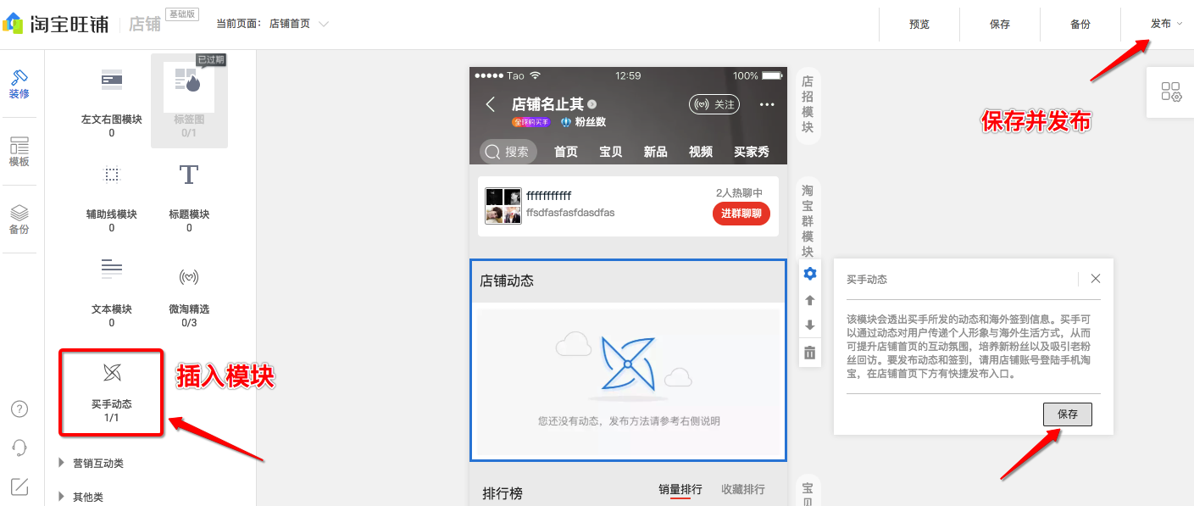Switch to the 收藏排行 tab
1194x506 pixels.
(742, 489)
